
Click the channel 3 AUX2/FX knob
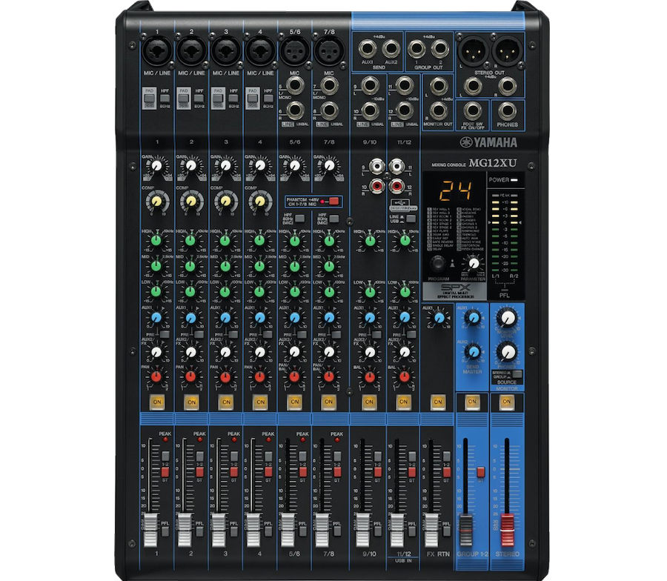click(x=225, y=352)
